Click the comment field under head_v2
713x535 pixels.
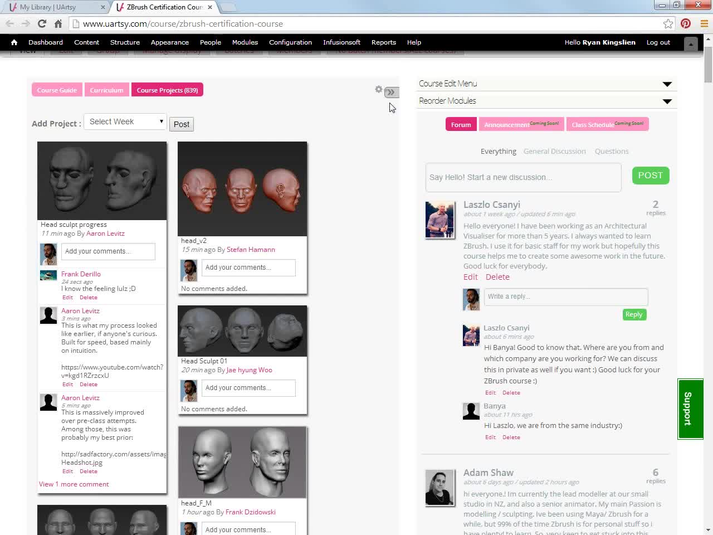click(x=248, y=267)
